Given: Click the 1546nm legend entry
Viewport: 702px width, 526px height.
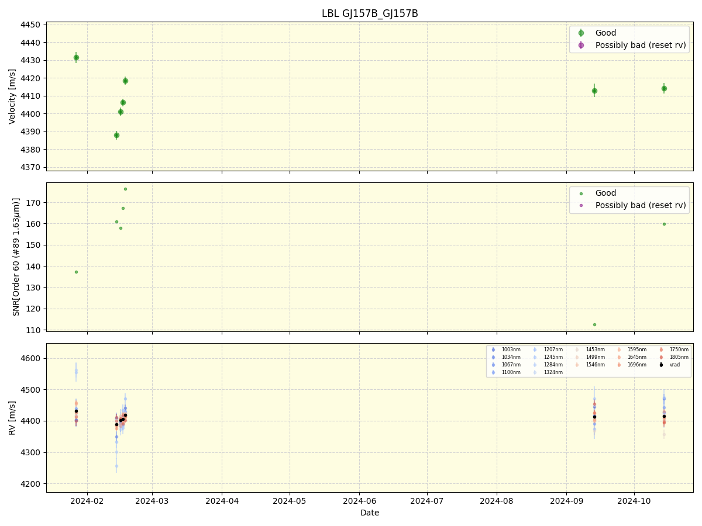Looking at the screenshot, I should click(x=590, y=365).
